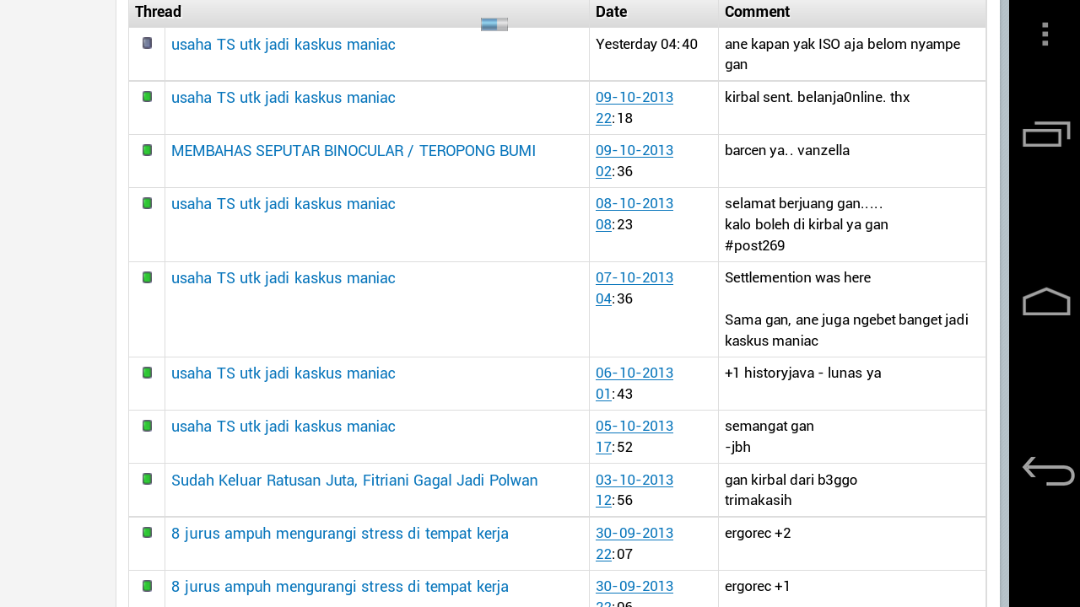The height and width of the screenshot is (607, 1080).
Task: Follow the 06-10-2013 01:43 date link
Action: tap(634, 383)
